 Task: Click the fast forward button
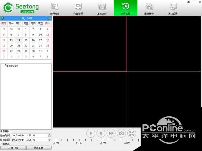pyautogui.click(x=111, y=133)
